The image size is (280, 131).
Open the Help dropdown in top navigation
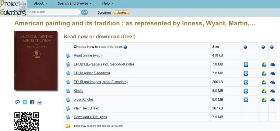pyautogui.click(x=107, y=4)
